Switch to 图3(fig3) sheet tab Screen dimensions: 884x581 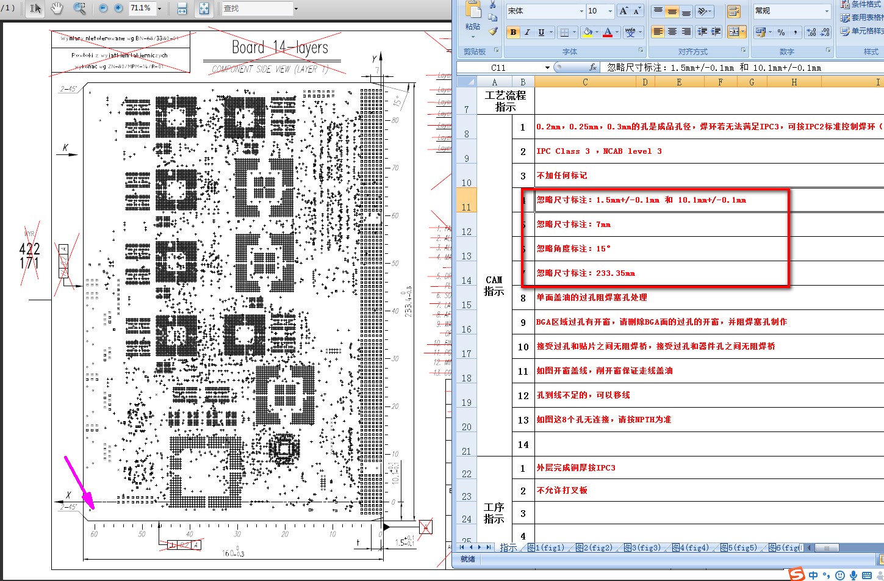pos(642,547)
